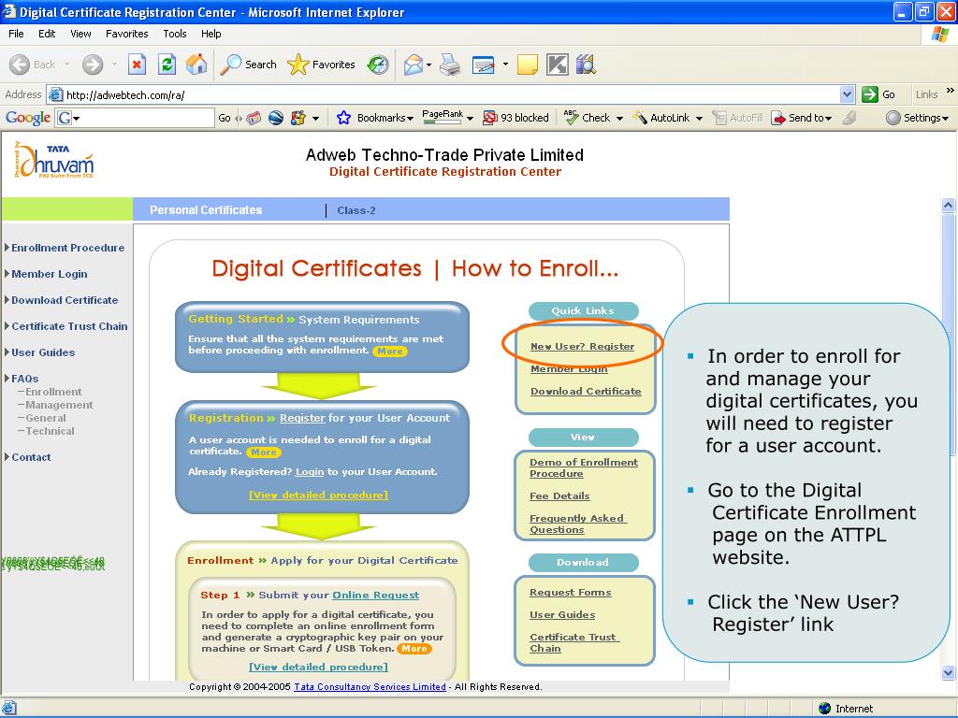Open Enrollment Procedure in the left sidebar

click(x=67, y=248)
